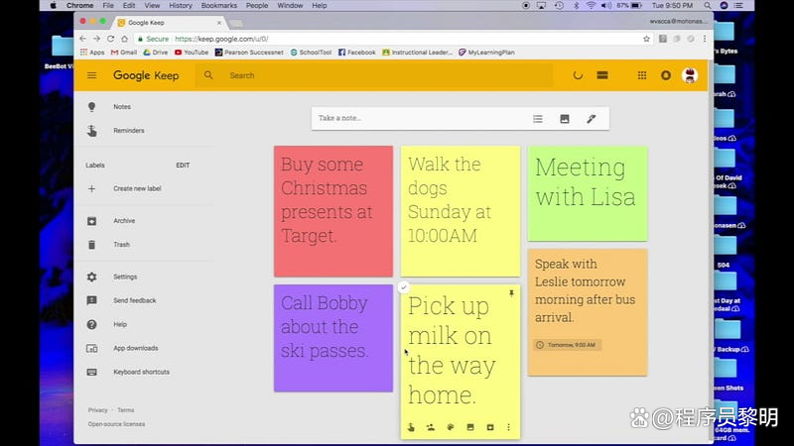Click EDIT next to Labels
This screenshot has height=446, width=794.
183,166
